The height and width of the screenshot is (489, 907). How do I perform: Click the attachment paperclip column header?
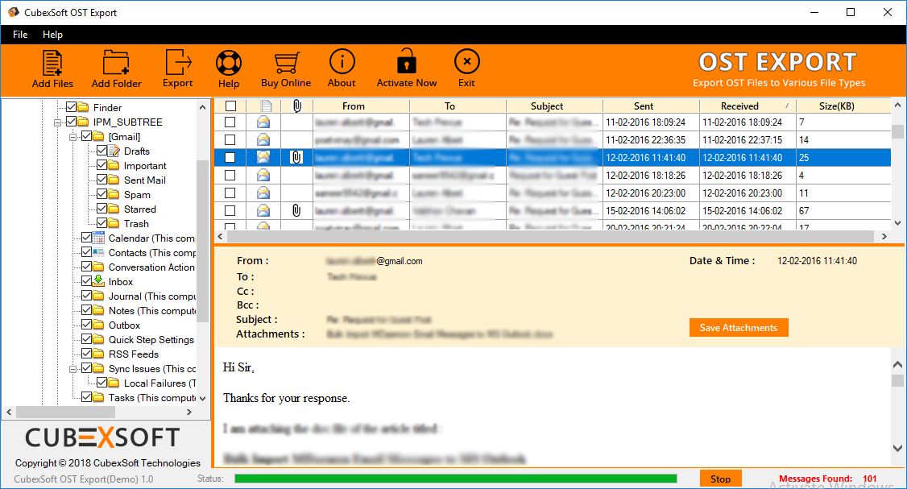point(296,106)
